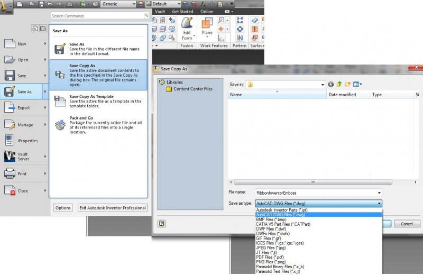Click the search magnifier beside Search Commands
The width and height of the screenshot is (423, 275).
coord(146,15)
